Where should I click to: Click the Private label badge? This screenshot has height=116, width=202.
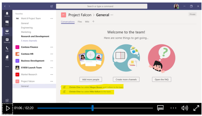192,14
